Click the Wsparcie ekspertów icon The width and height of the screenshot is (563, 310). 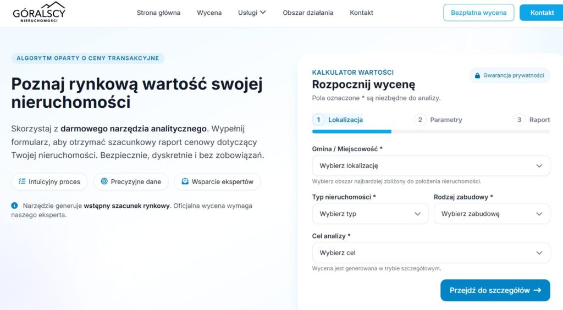click(185, 181)
